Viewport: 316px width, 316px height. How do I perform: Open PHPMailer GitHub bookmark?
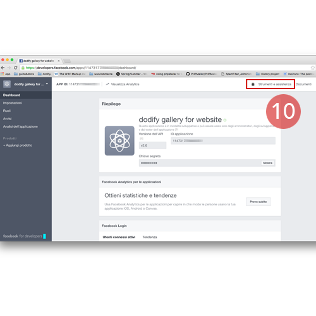202,74
